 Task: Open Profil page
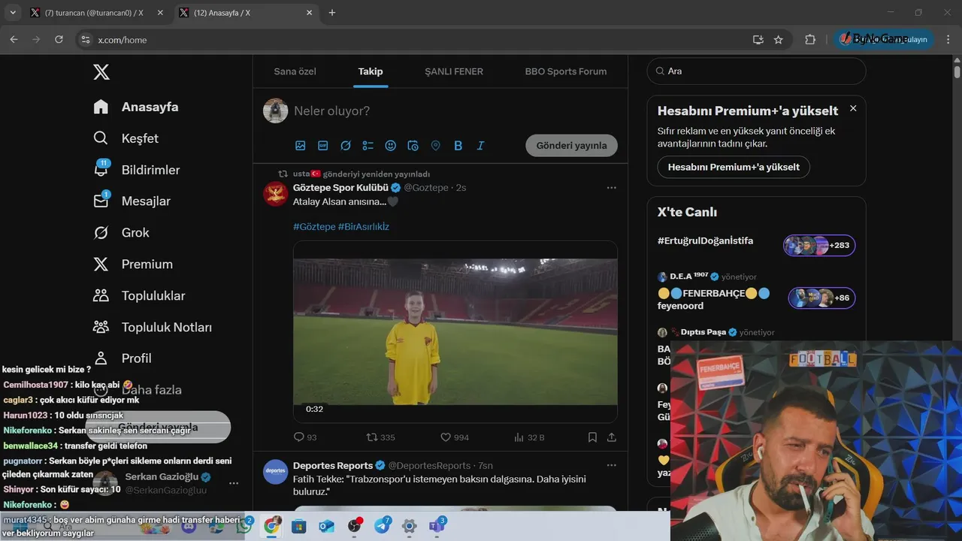tap(122, 358)
